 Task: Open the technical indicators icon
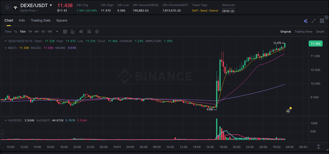81,32
